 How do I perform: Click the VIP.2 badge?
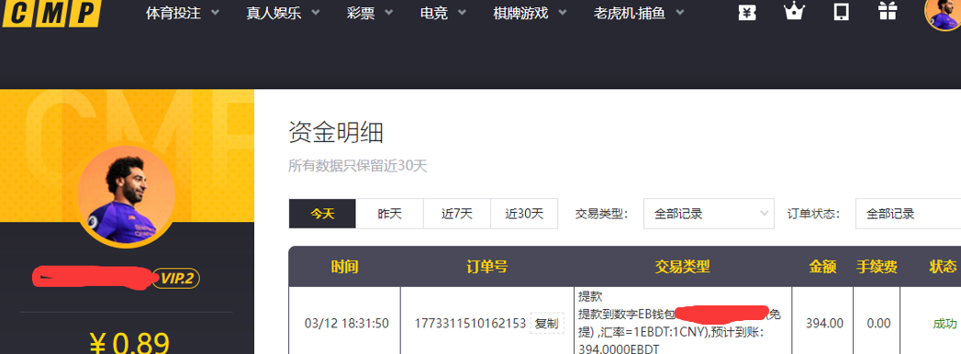176,280
